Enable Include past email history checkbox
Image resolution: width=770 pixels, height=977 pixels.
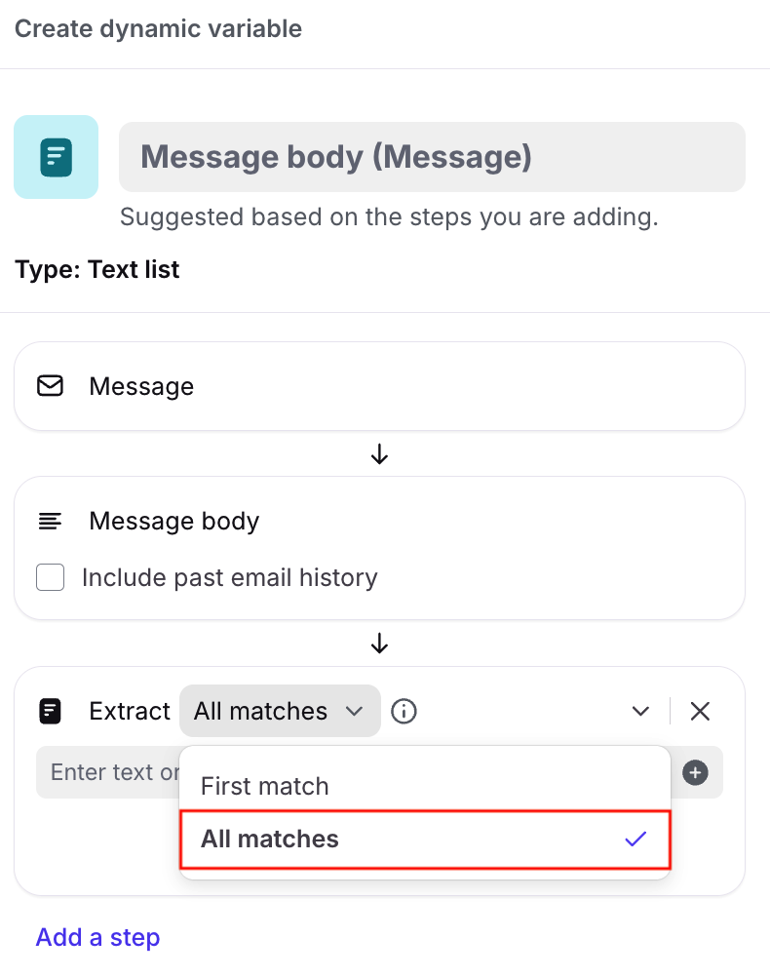tap(51, 577)
